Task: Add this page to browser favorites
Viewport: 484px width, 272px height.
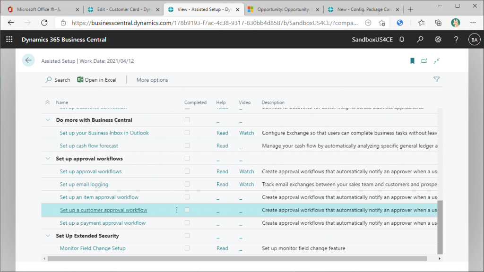Action: (382, 23)
